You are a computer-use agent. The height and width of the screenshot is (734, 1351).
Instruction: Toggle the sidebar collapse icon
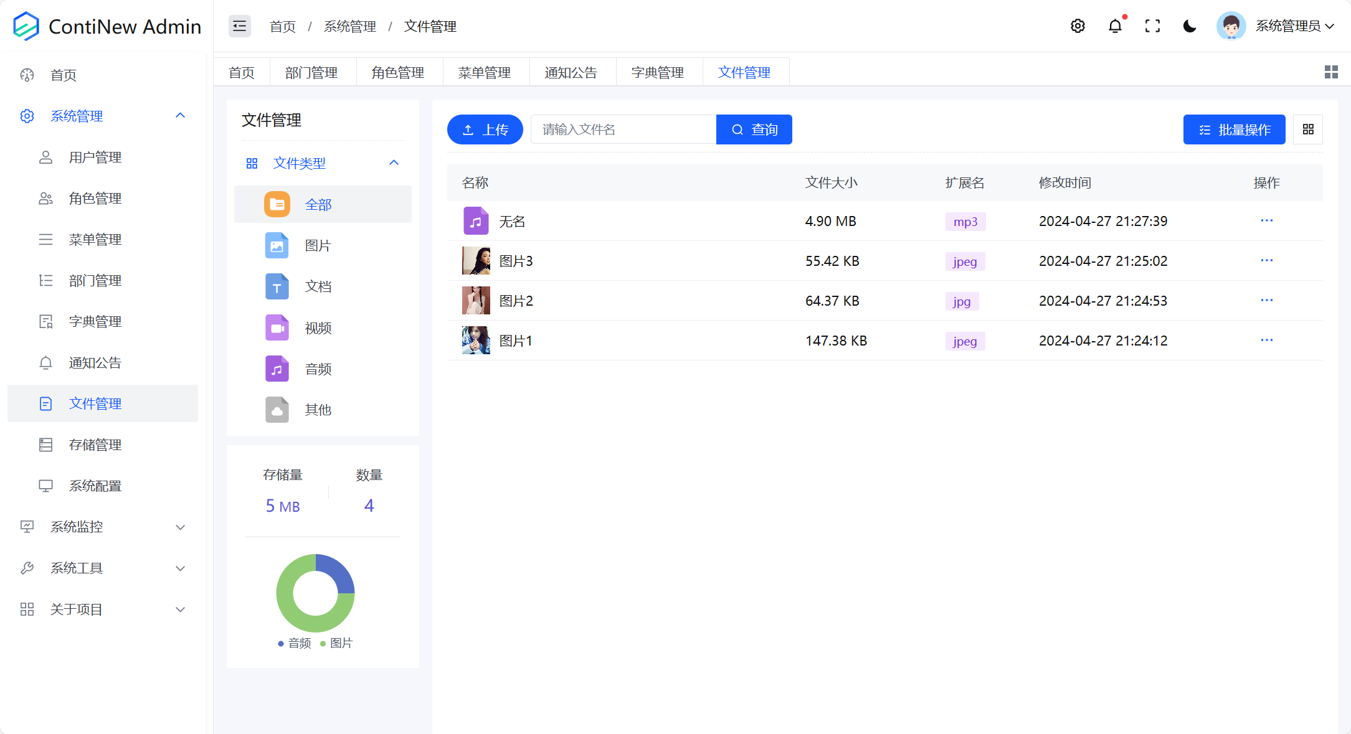(x=239, y=26)
